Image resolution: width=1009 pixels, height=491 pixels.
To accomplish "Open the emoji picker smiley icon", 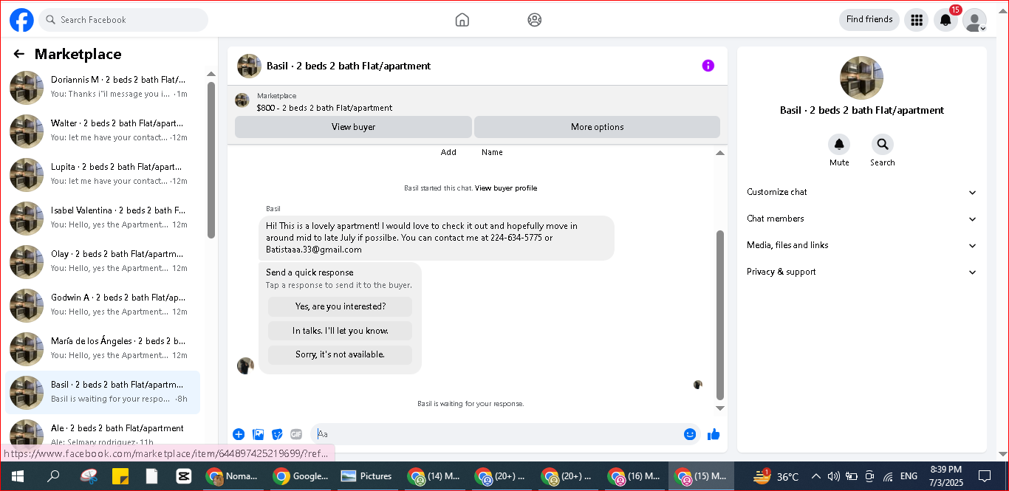I will [x=690, y=434].
